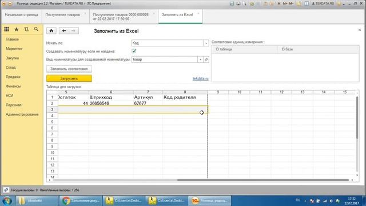Toggle panel layout icon in title bar
366x206 pixels.
[x=307, y=3]
